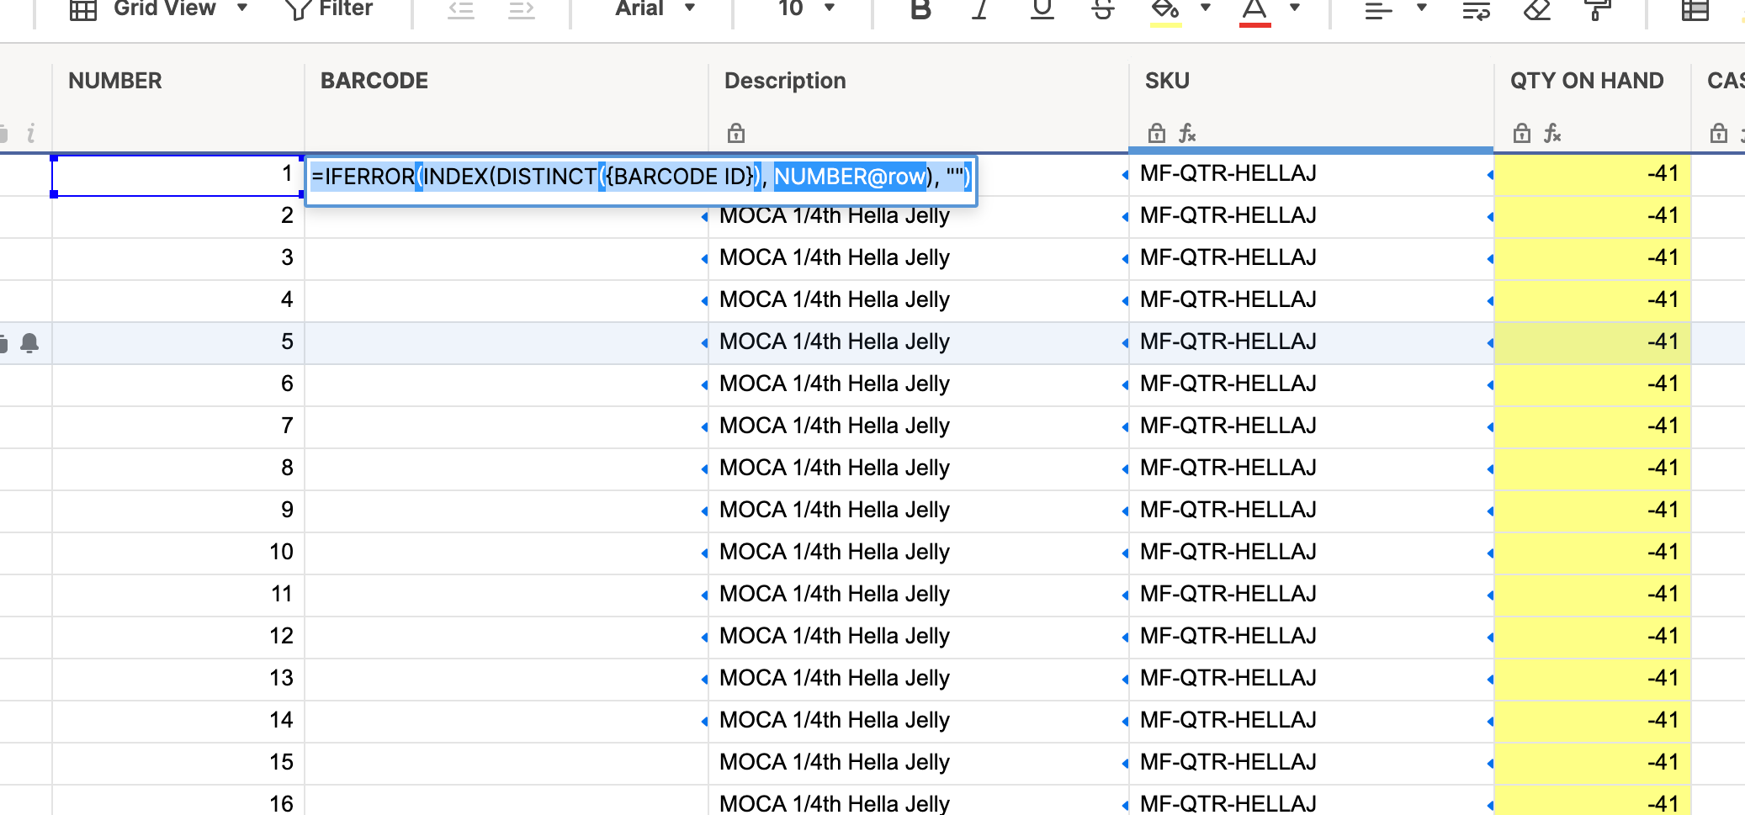Click formula icon in SKU header

click(x=1187, y=133)
